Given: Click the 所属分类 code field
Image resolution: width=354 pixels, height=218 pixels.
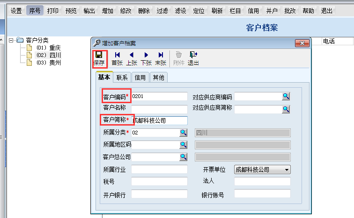Looking at the screenshot, I should pyautogui.click(x=155, y=133).
